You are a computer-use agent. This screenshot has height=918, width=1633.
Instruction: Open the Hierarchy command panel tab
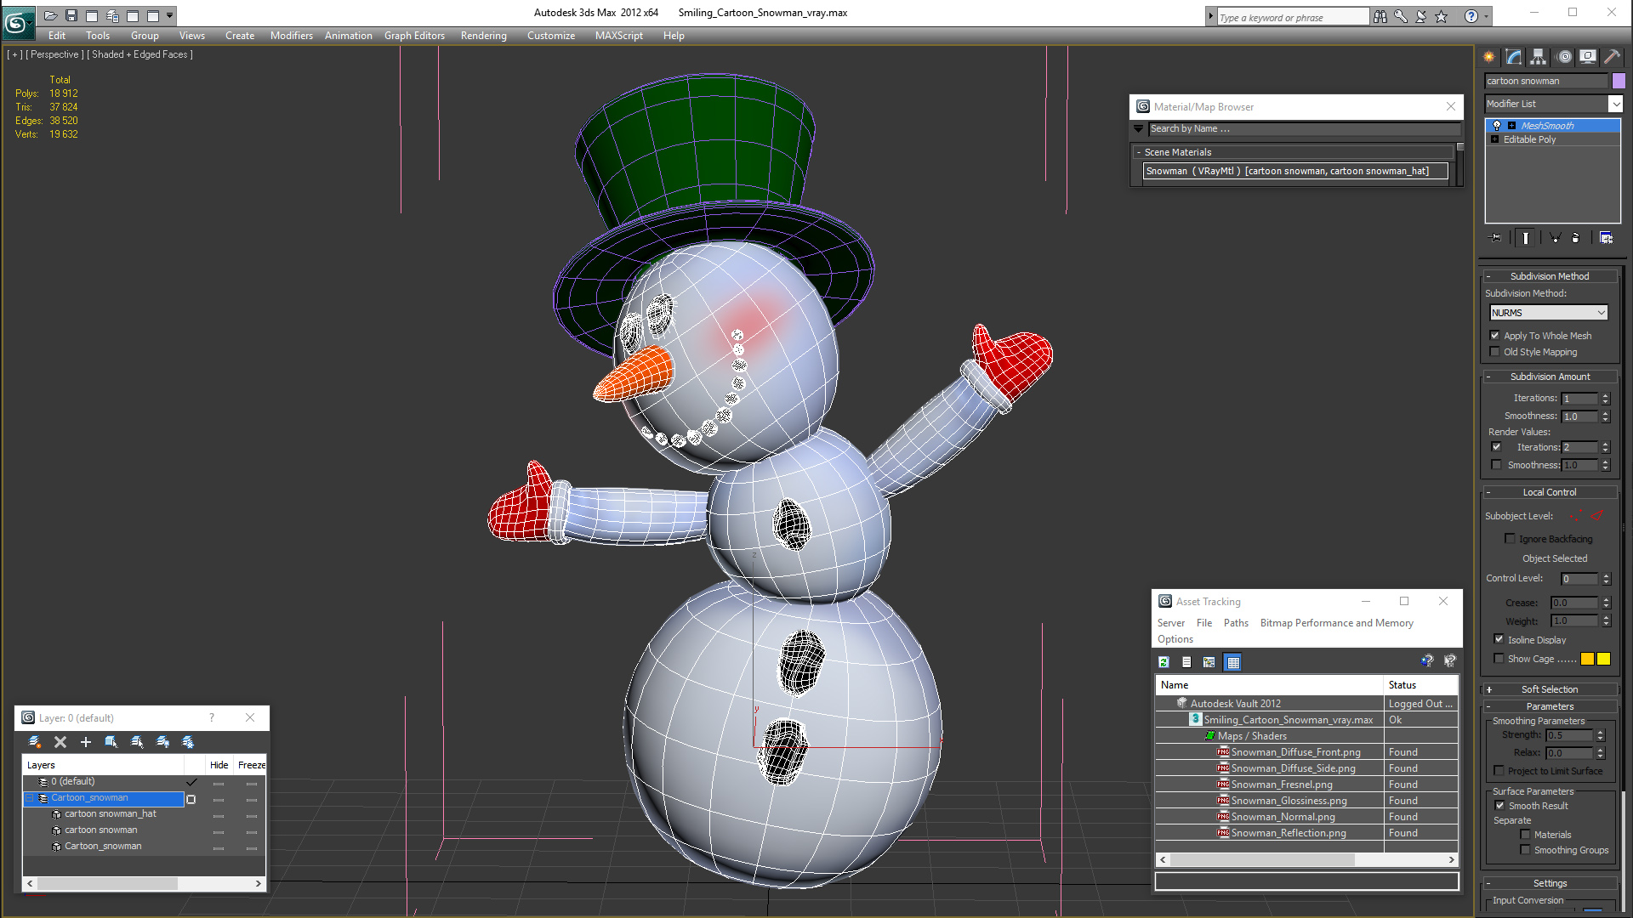point(1538,57)
